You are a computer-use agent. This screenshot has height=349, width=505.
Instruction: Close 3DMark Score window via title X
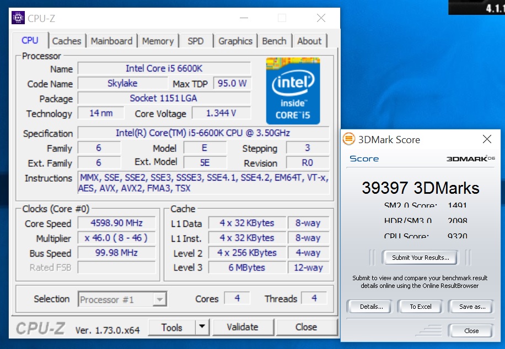pos(487,139)
